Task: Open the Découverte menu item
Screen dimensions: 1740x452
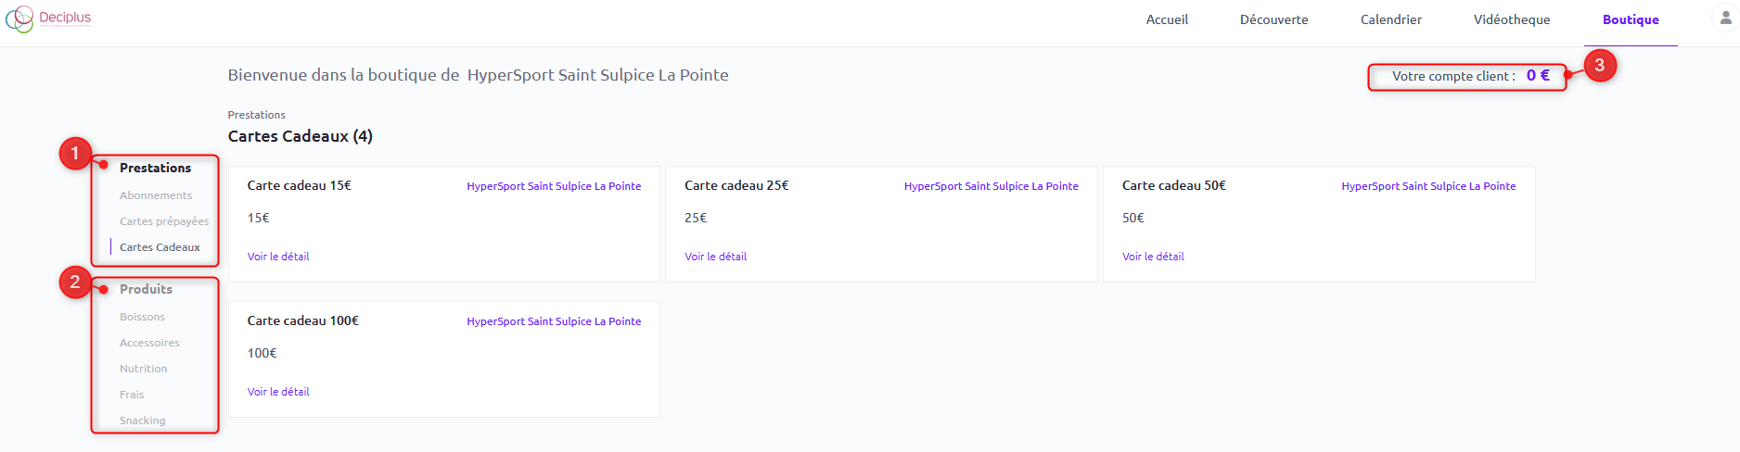Action: click(x=1273, y=19)
